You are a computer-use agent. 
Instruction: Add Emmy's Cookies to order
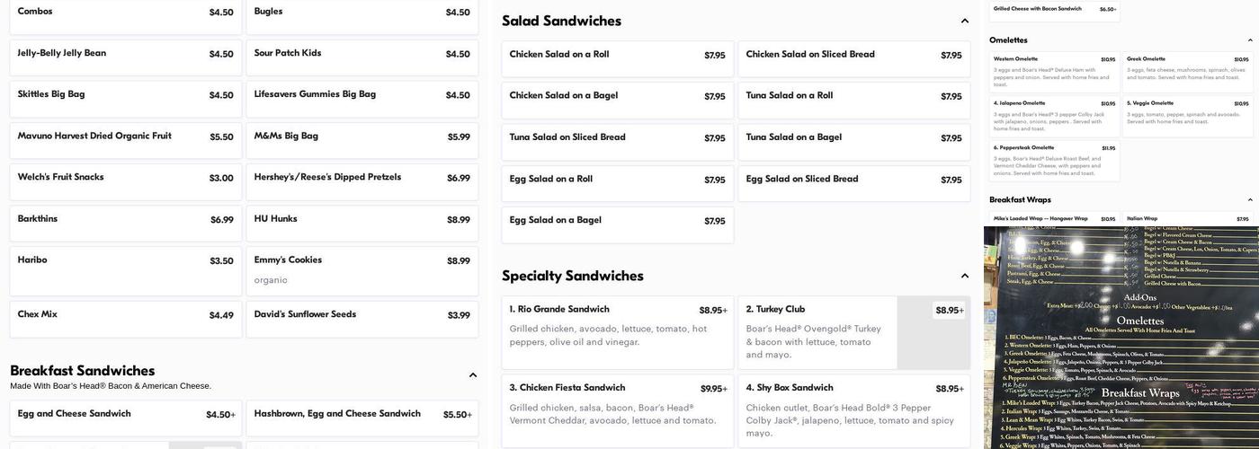point(362,269)
